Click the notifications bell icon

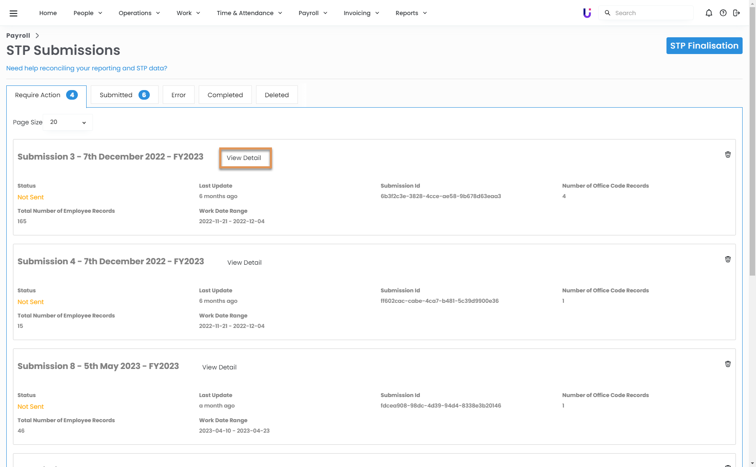point(709,13)
